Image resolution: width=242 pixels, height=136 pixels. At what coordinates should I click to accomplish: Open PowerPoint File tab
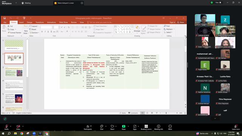pos(5,22)
